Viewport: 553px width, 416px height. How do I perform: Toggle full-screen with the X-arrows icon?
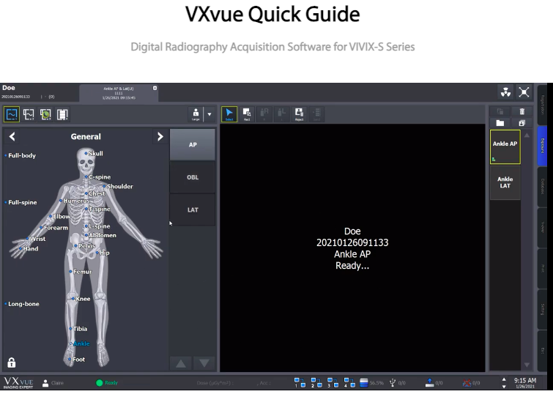(x=524, y=92)
